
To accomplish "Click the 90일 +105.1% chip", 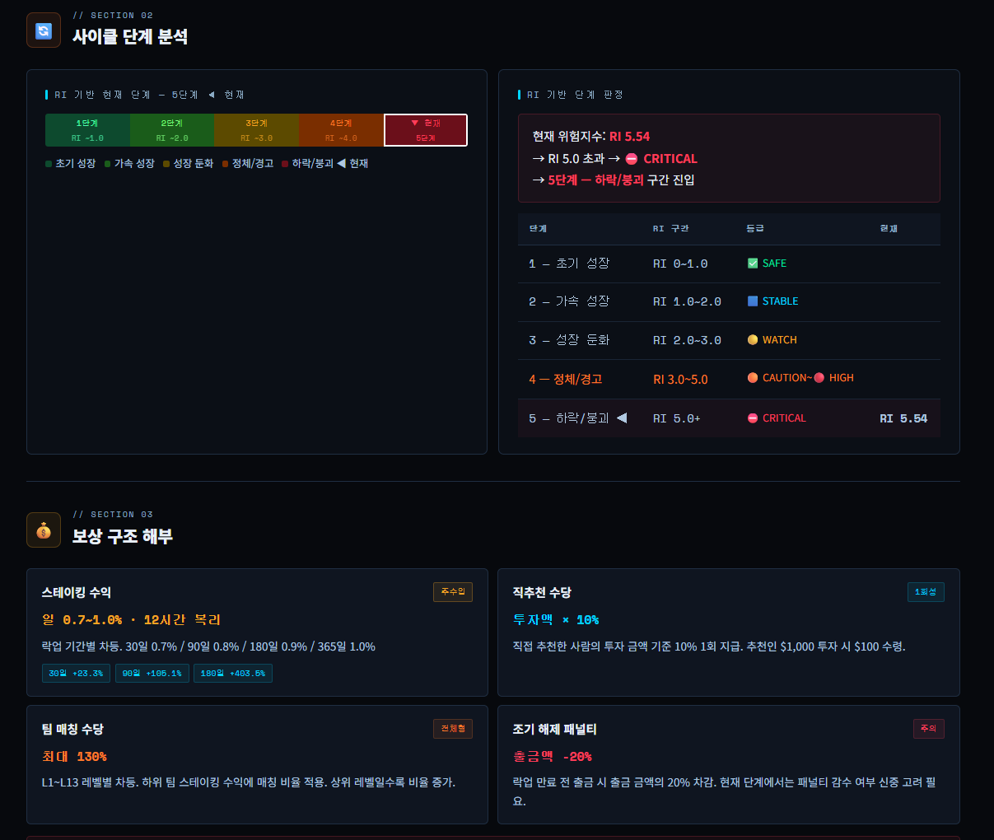I will coord(152,674).
